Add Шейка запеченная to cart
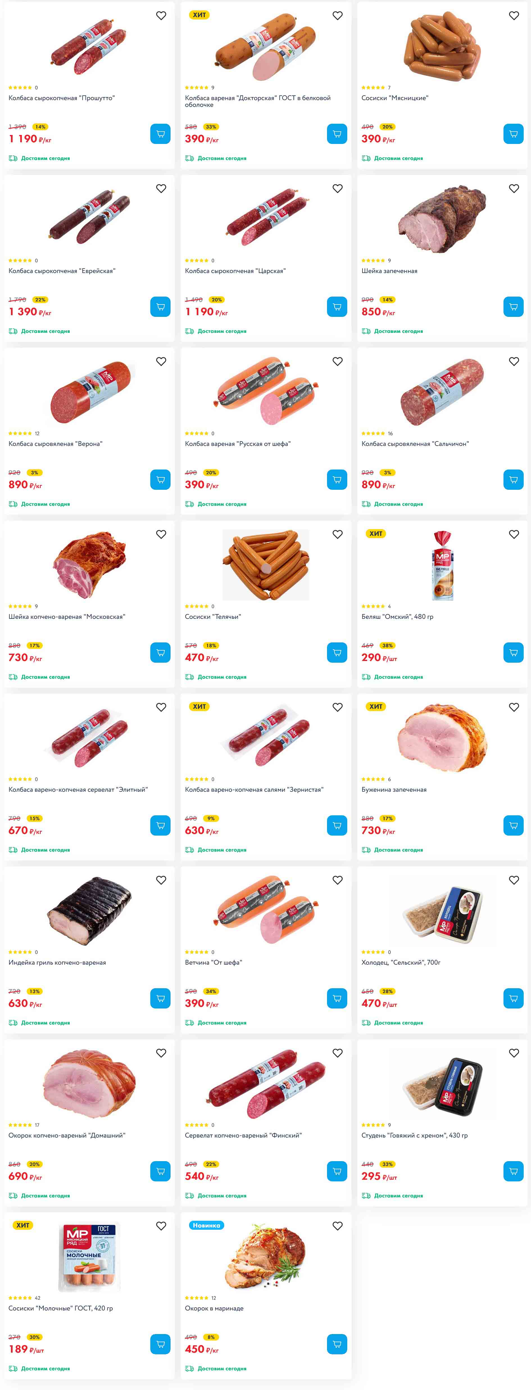The height and width of the screenshot is (1390, 531). [x=513, y=306]
